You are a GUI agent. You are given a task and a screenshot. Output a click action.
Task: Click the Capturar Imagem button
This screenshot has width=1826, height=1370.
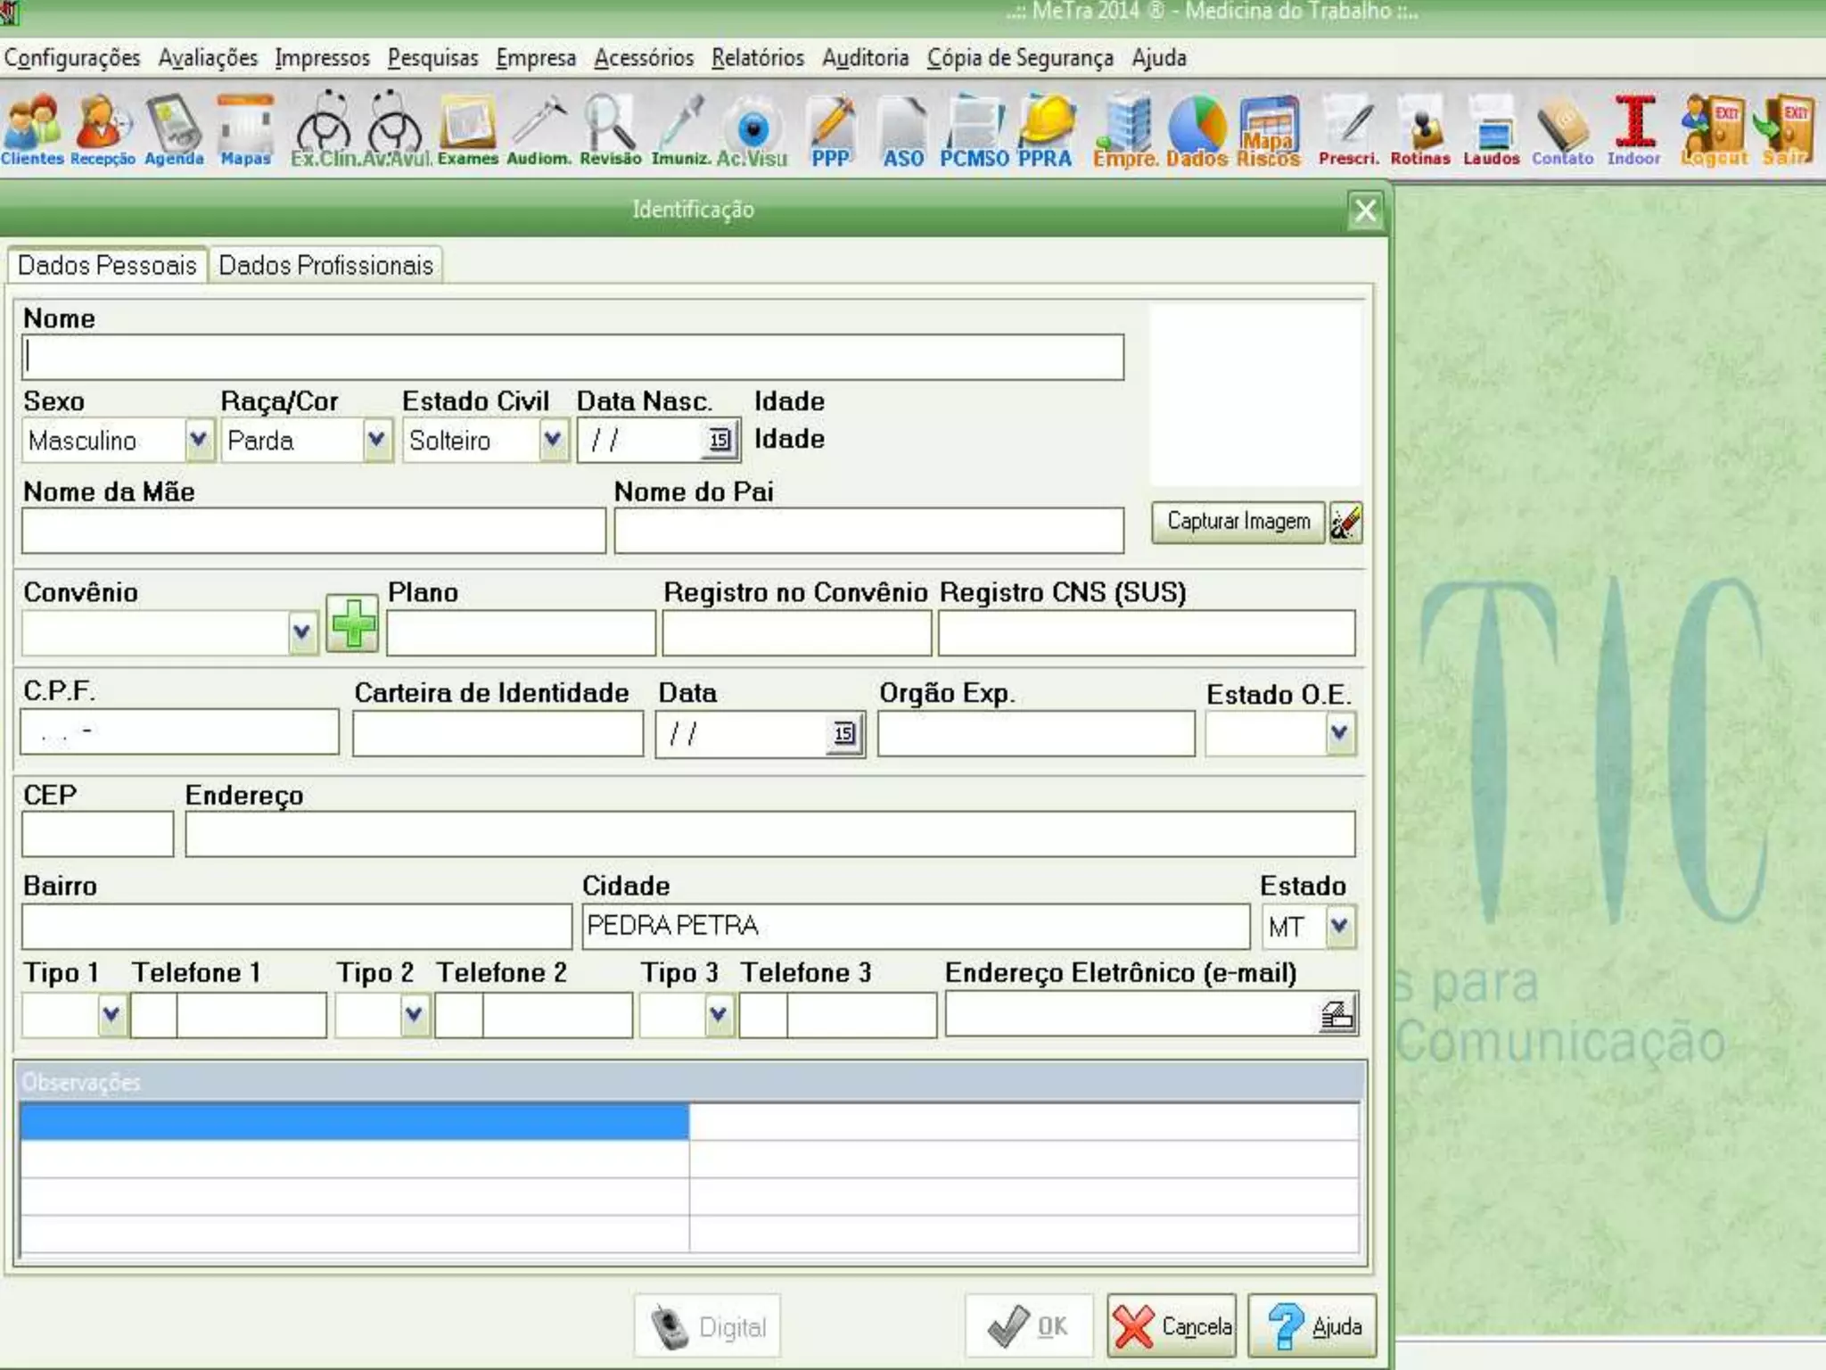(1238, 522)
